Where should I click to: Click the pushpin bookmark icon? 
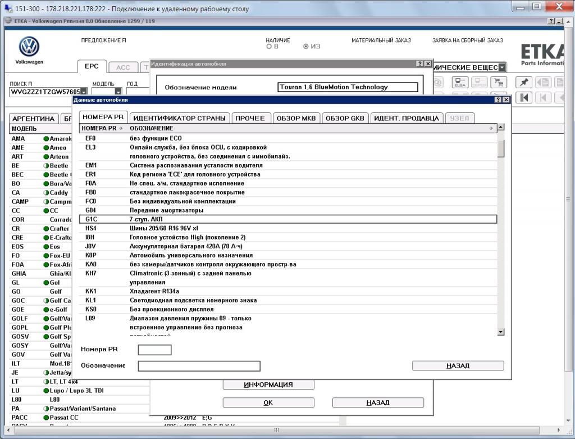tap(524, 83)
